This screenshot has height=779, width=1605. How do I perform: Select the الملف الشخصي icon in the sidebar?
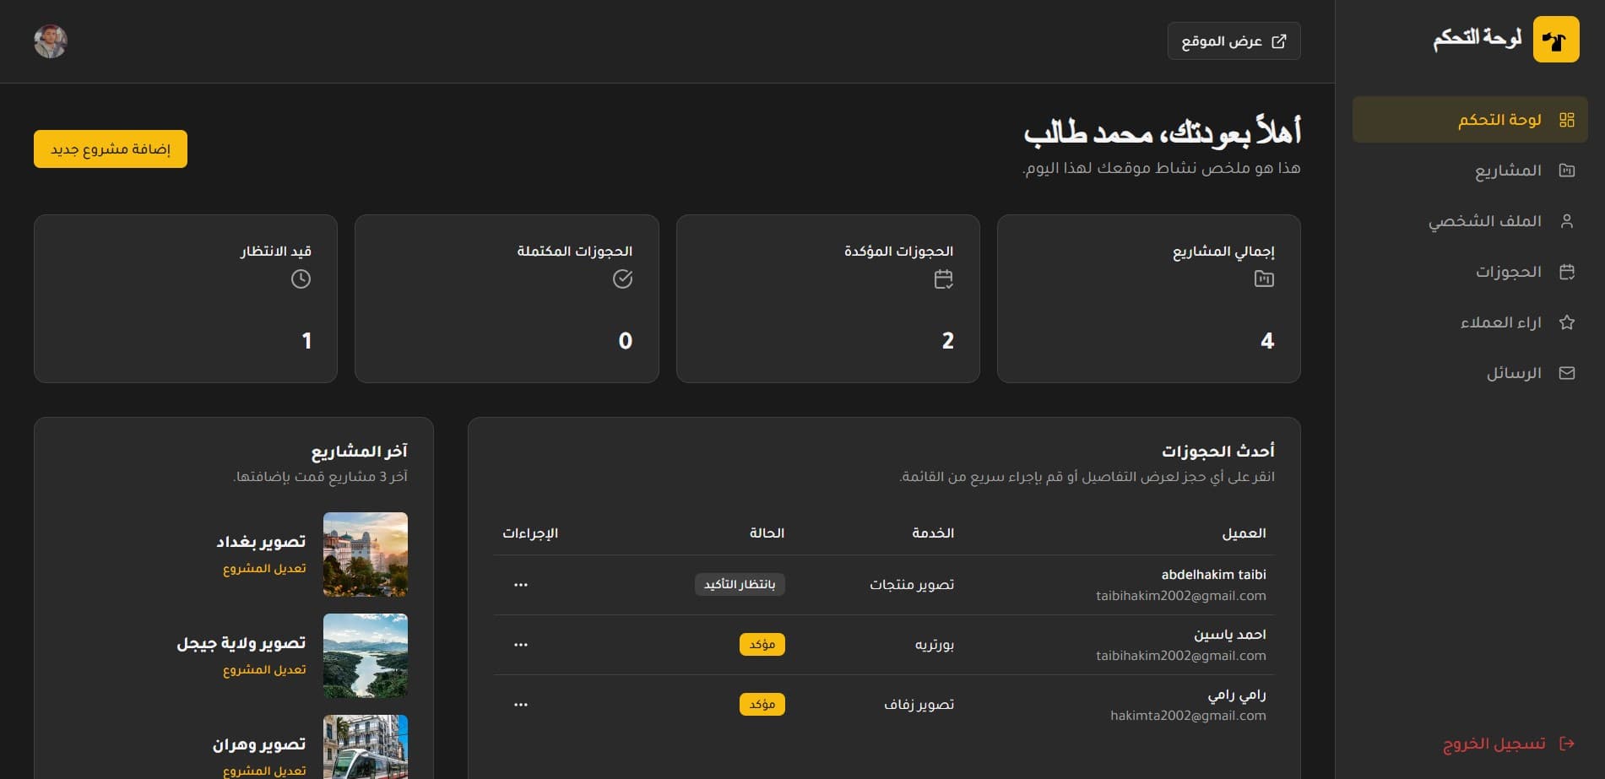1568,220
